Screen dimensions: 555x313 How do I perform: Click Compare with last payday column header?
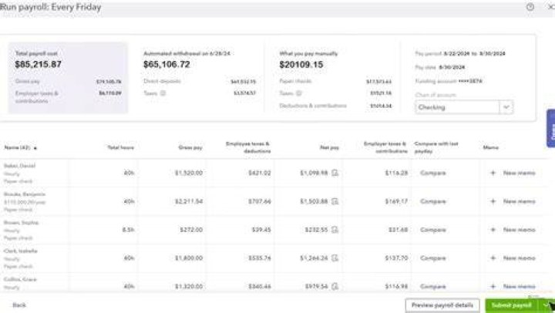(436, 147)
